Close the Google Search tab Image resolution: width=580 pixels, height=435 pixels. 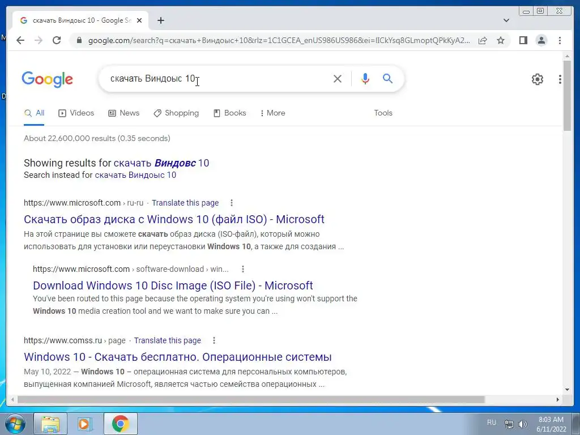point(139,21)
